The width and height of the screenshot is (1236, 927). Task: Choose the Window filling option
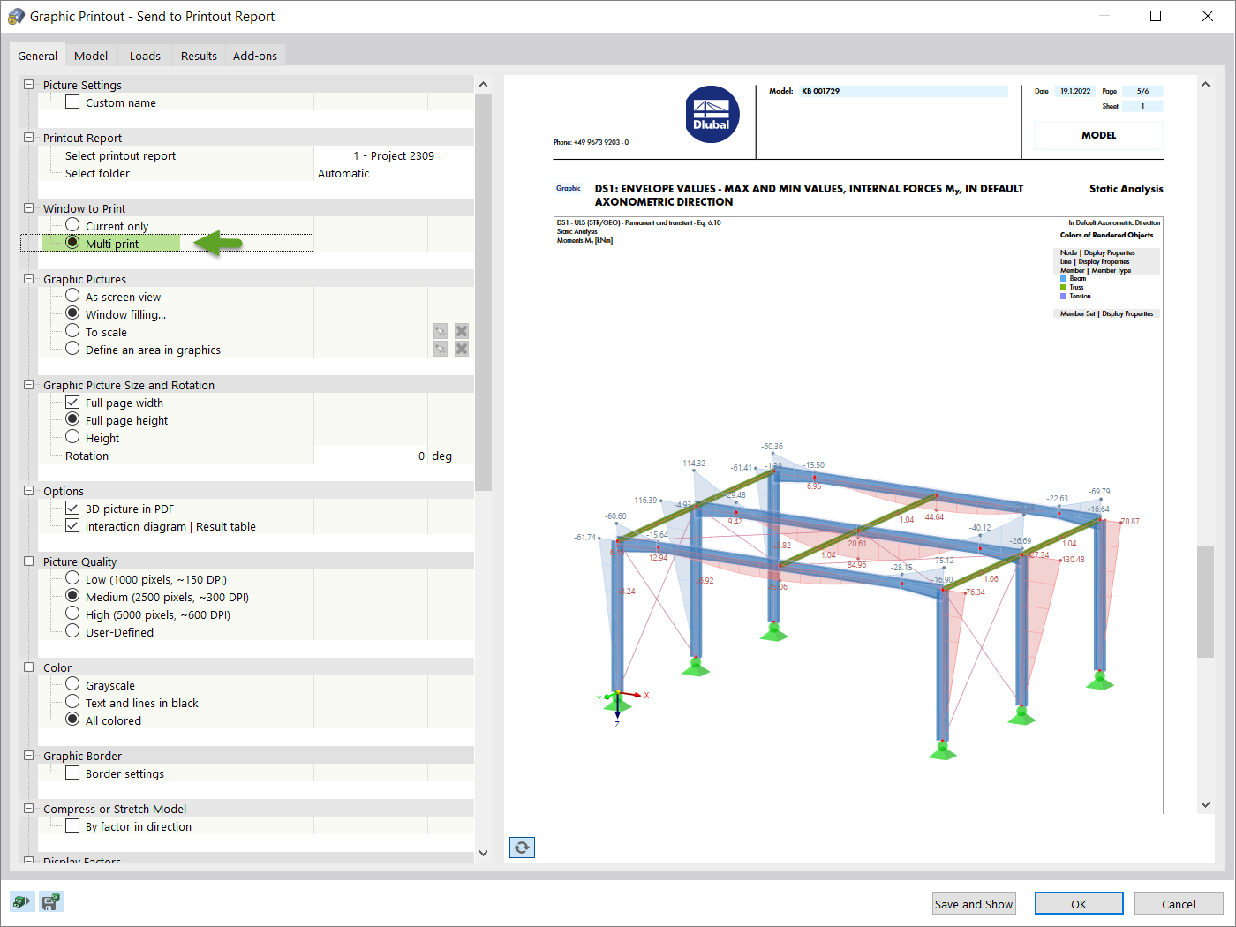[72, 313]
